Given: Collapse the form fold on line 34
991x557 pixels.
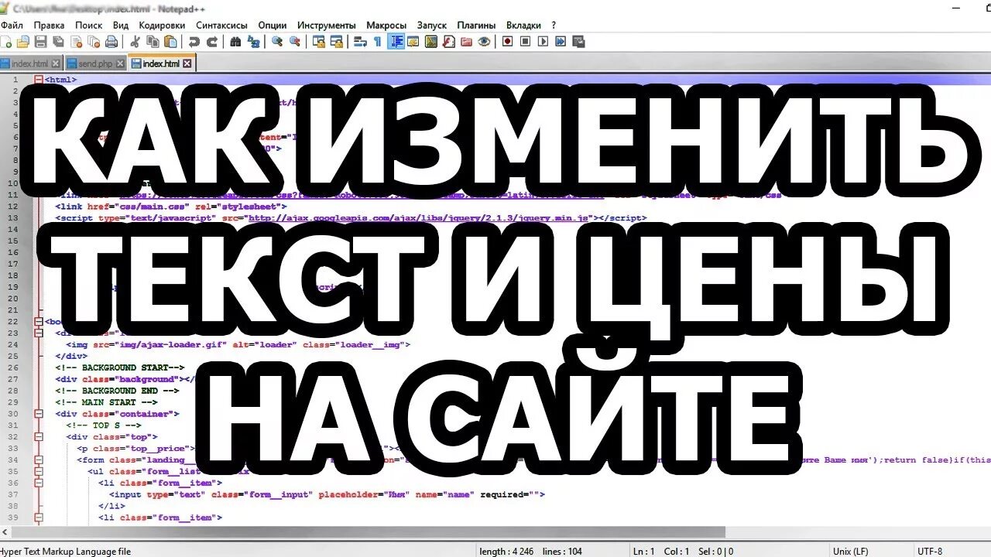Looking at the screenshot, I should click(39, 460).
